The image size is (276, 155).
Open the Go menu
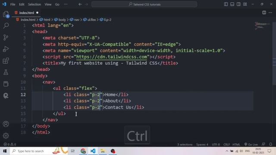point(57,4)
